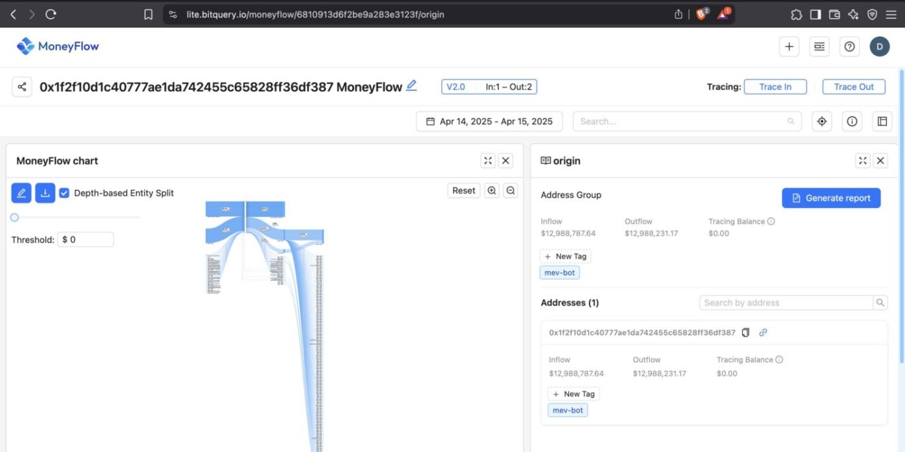Click the Trace In button

click(776, 87)
